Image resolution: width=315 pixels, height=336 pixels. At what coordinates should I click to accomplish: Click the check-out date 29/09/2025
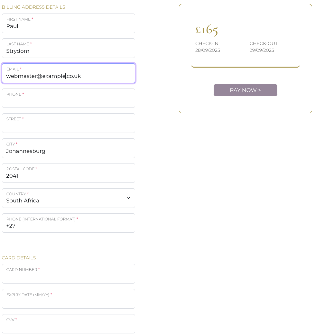pyautogui.click(x=262, y=50)
